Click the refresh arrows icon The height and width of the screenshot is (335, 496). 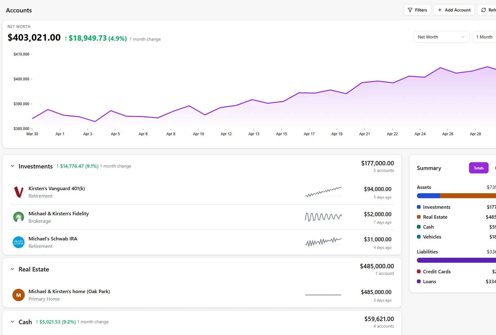(484, 10)
